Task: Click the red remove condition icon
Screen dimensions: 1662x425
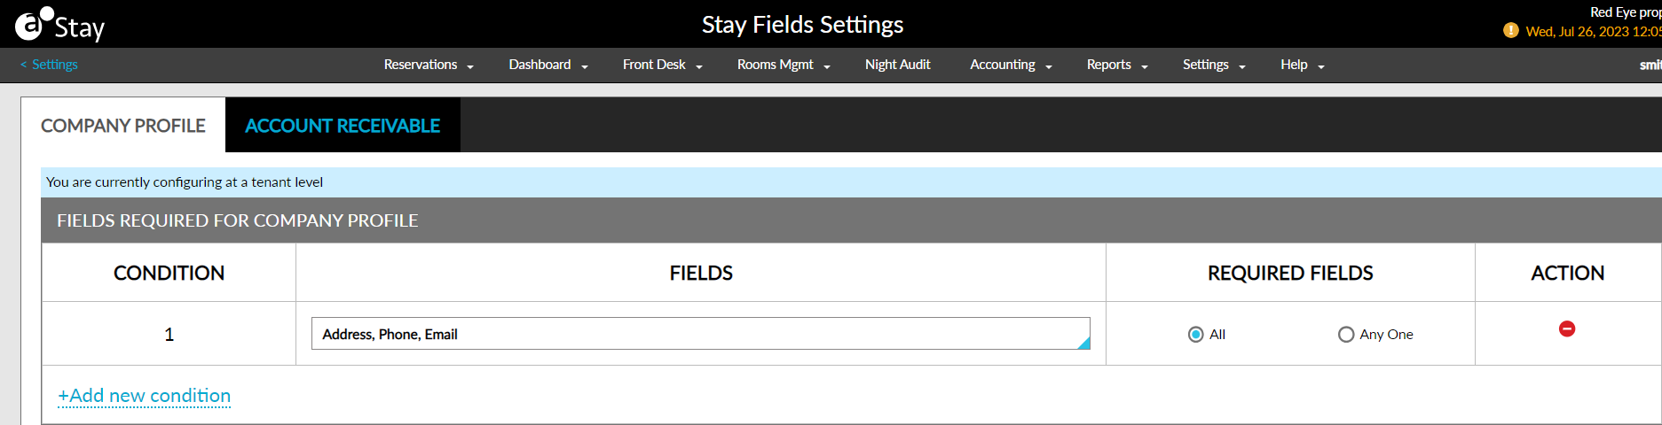Action: [x=1567, y=329]
